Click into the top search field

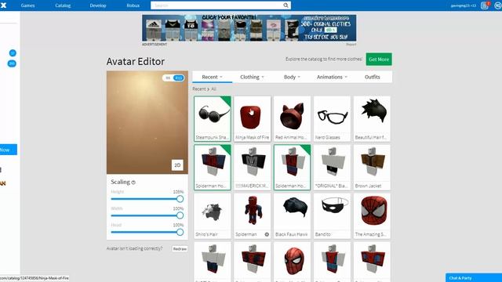click(x=218, y=5)
